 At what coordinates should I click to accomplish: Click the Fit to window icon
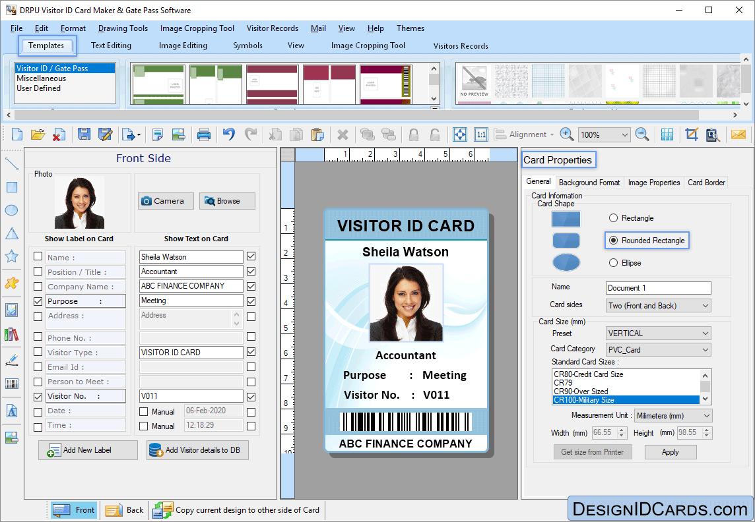(460, 134)
